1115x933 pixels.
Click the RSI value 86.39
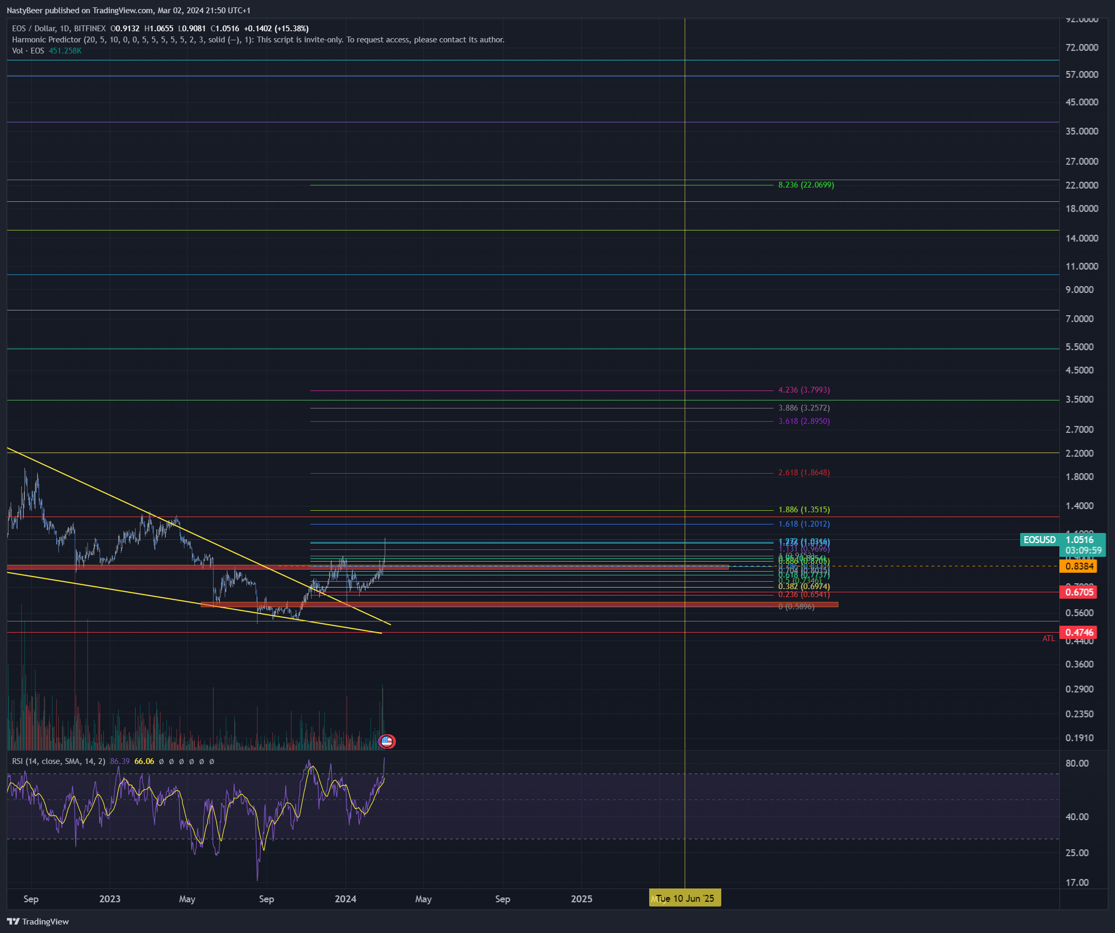[120, 761]
